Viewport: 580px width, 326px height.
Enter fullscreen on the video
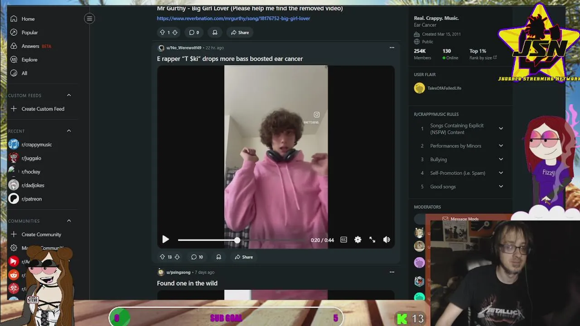point(372,240)
